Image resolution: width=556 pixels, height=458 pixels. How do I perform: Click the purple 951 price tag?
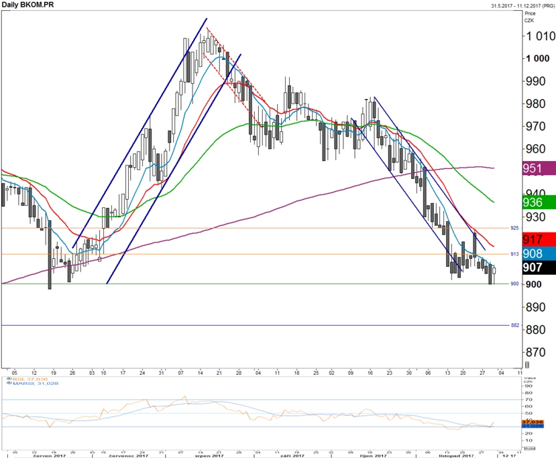tap(539, 168)
